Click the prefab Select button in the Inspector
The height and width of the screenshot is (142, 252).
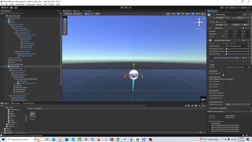click(x=236, y=24)
